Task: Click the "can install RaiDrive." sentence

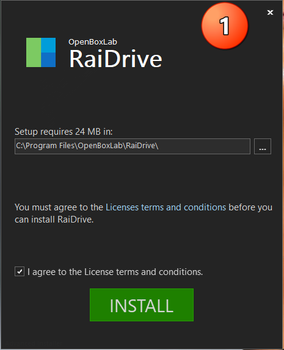Action: (x=54, y=220)
